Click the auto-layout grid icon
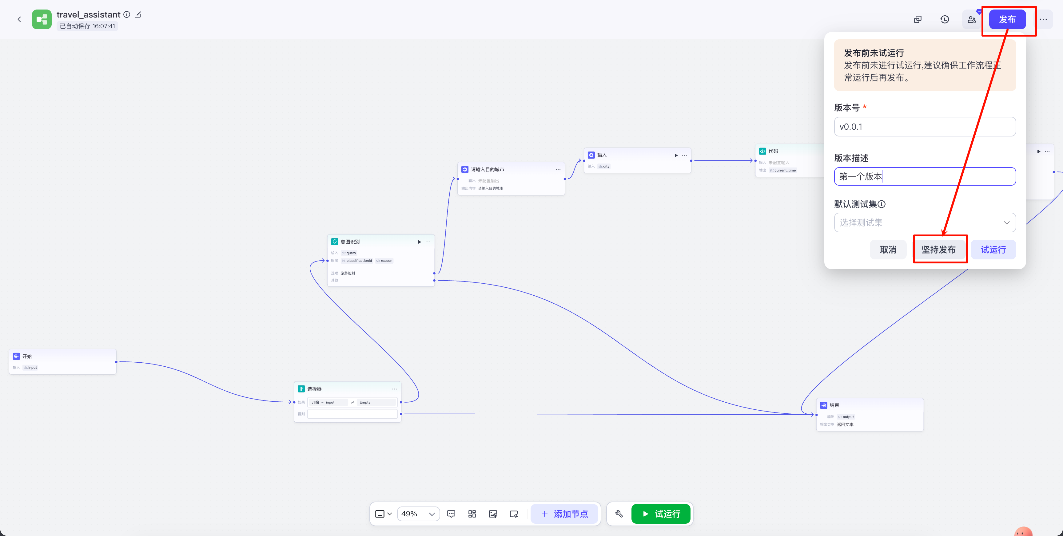The height and width of the screenshot is (536, 1063). pyautogui.click(x=472, y=514)
